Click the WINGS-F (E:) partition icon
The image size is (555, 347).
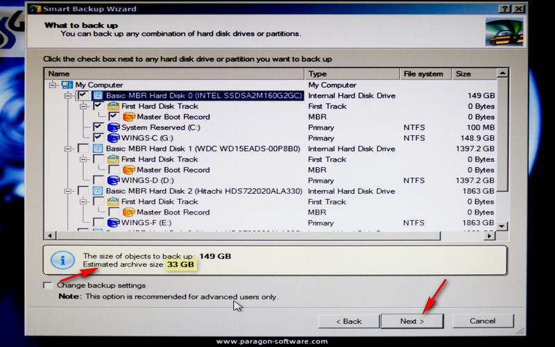(x=113, y=223)
